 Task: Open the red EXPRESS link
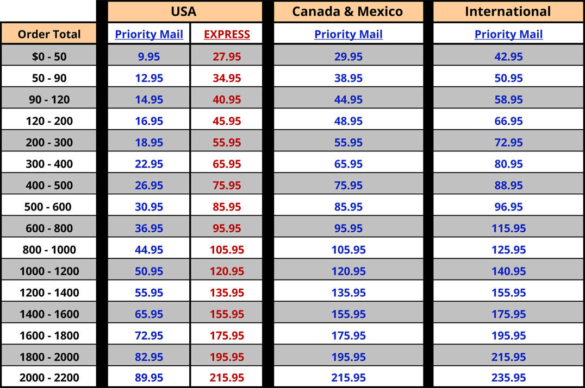click(x=227, y=34)
